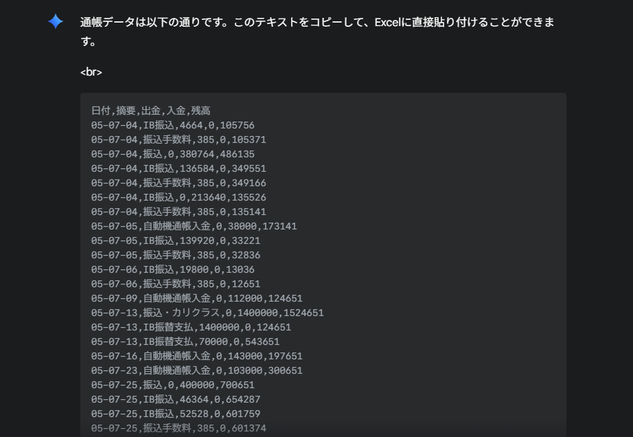Click the fee row ending 135141
633x437 pixels.
[x=179, y=212]
